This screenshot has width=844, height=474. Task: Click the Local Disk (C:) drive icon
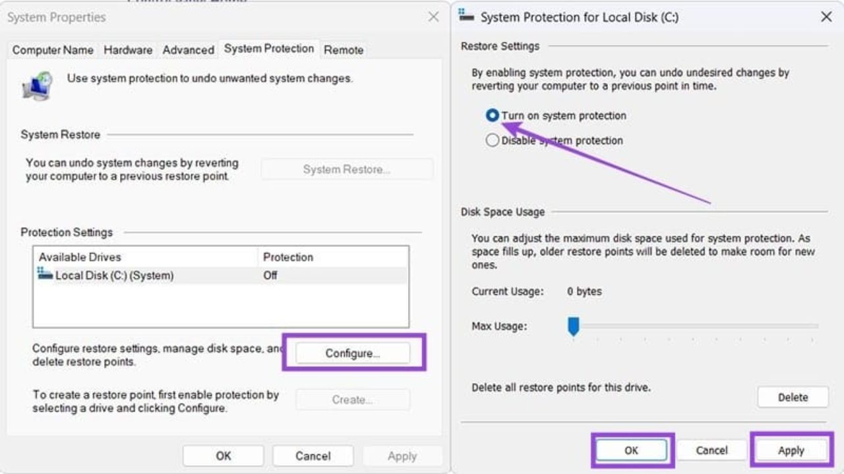(45, 274)
